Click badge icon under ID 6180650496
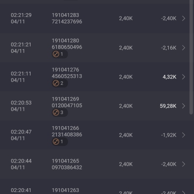194x194 pixels. point(56,54)
